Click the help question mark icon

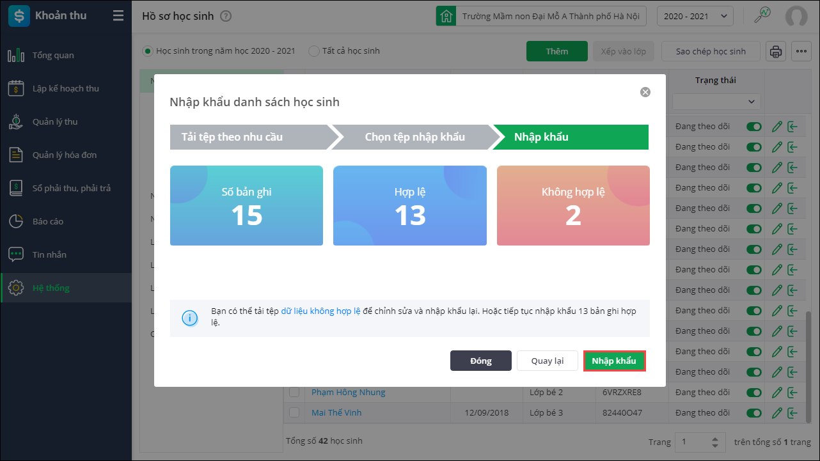(x=225, y=16)
